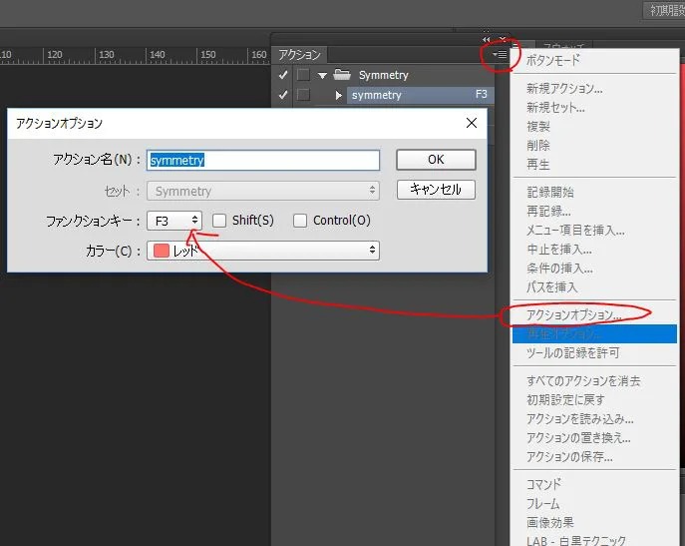Viewport: 685px width, 546px height.
Task: Click the アクション名 text field
Action: click(x=263, y=160)
